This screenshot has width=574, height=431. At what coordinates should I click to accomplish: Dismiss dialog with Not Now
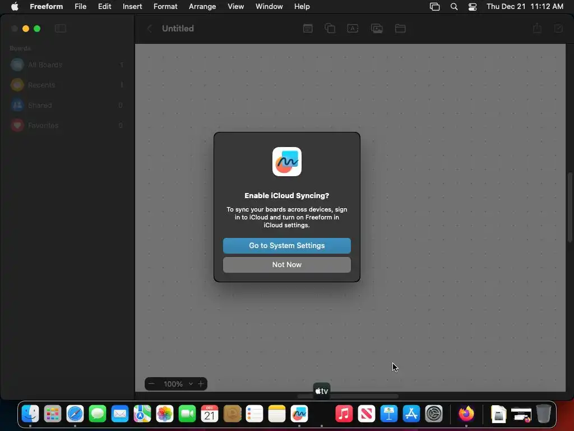pyautogui.click(x=286, y=265)
